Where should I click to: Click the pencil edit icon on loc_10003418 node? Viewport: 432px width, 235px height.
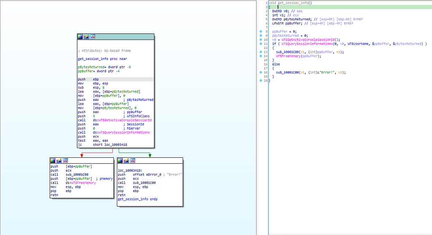click(127, 161)
